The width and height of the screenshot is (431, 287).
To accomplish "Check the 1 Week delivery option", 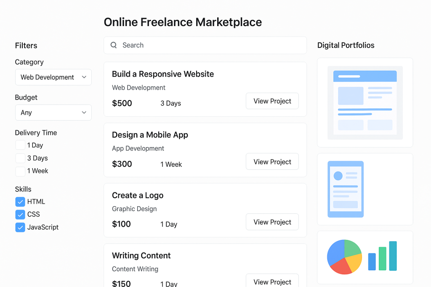I will click(x=20, y=171).
